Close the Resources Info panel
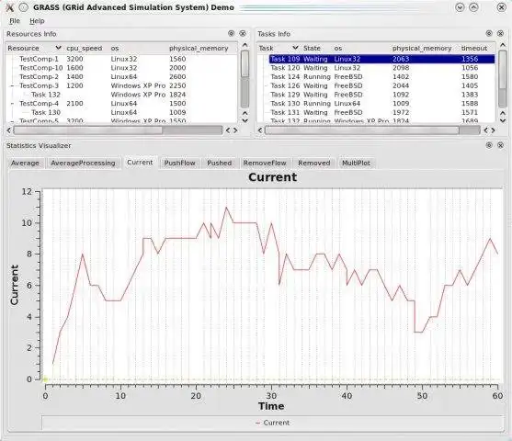 click(243, 33)
